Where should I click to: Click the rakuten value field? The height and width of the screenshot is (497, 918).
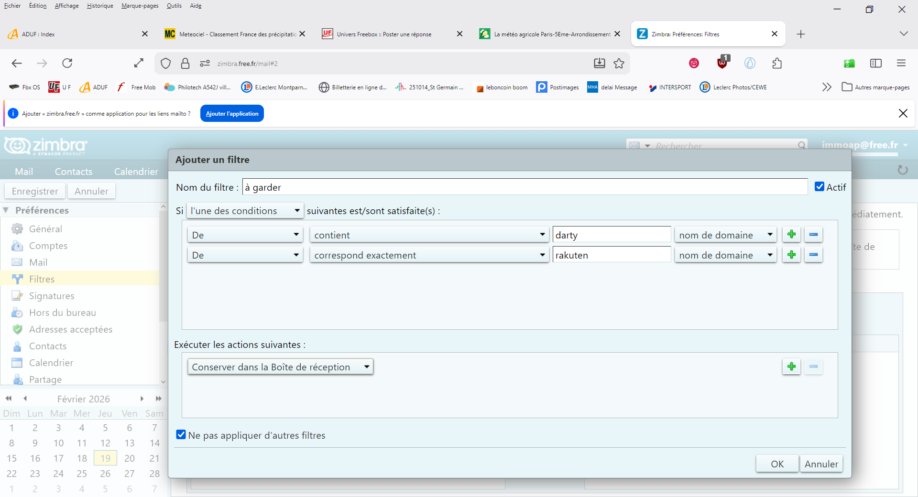click(x=612, y=255)
